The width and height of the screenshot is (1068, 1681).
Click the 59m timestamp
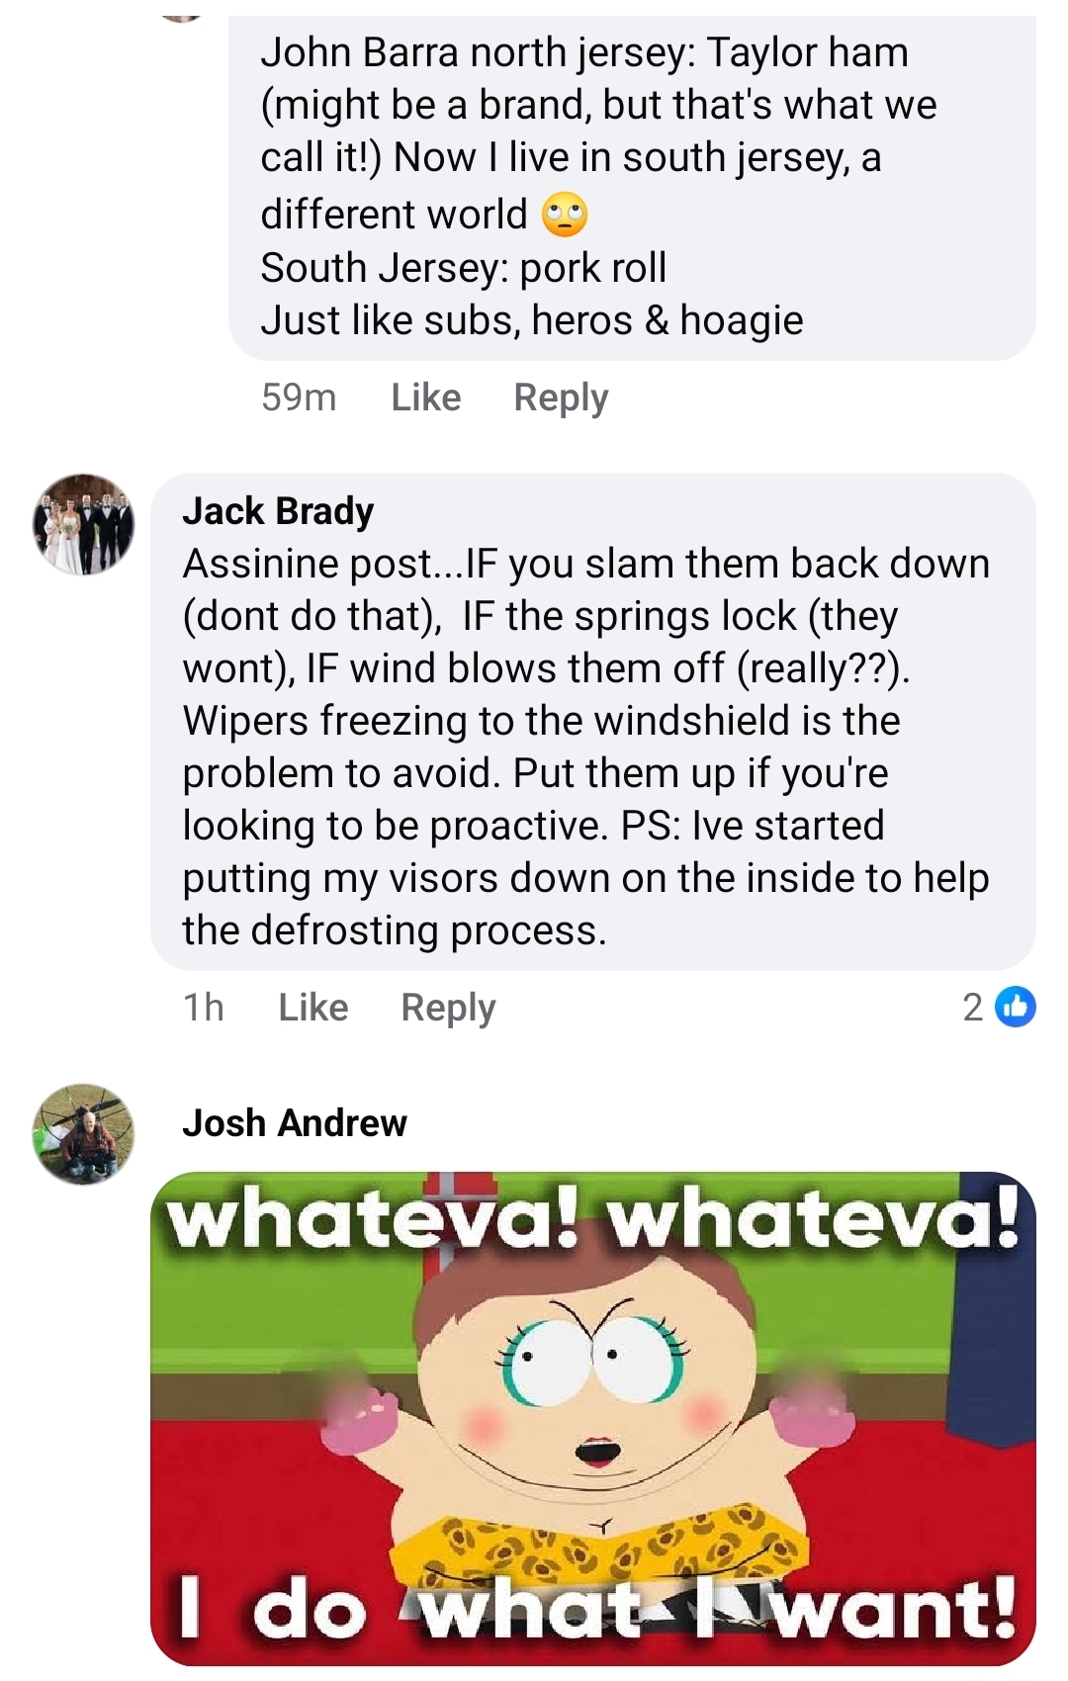tap(299, 397)
